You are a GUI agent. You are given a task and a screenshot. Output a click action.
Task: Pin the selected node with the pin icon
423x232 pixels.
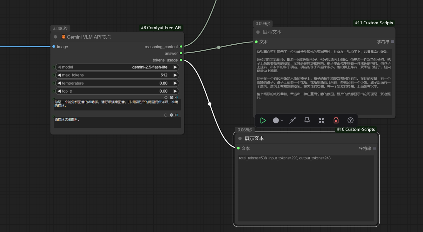[x=307, y=120]
